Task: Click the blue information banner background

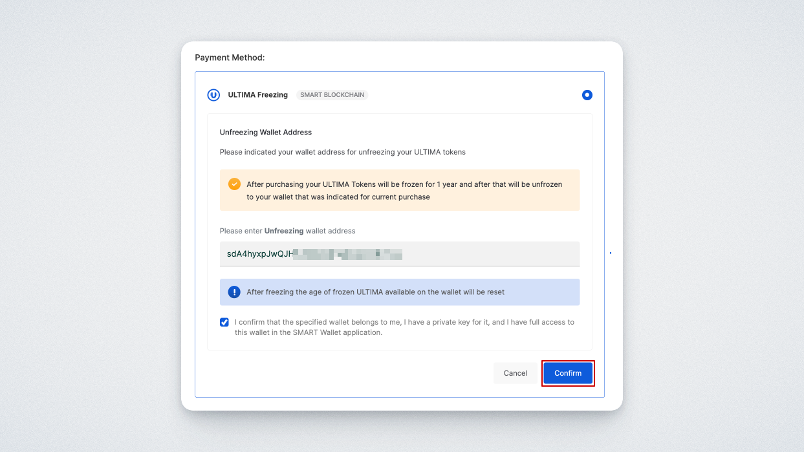Action: [x=543, y=292]
